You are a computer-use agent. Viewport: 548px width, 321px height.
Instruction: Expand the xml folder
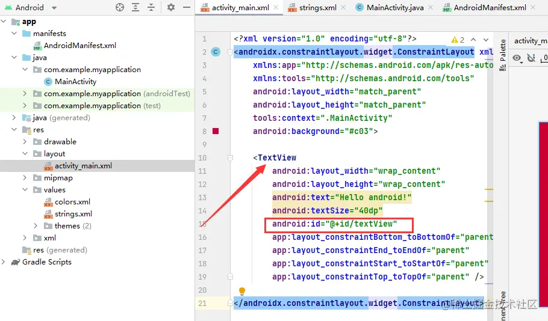25,238
